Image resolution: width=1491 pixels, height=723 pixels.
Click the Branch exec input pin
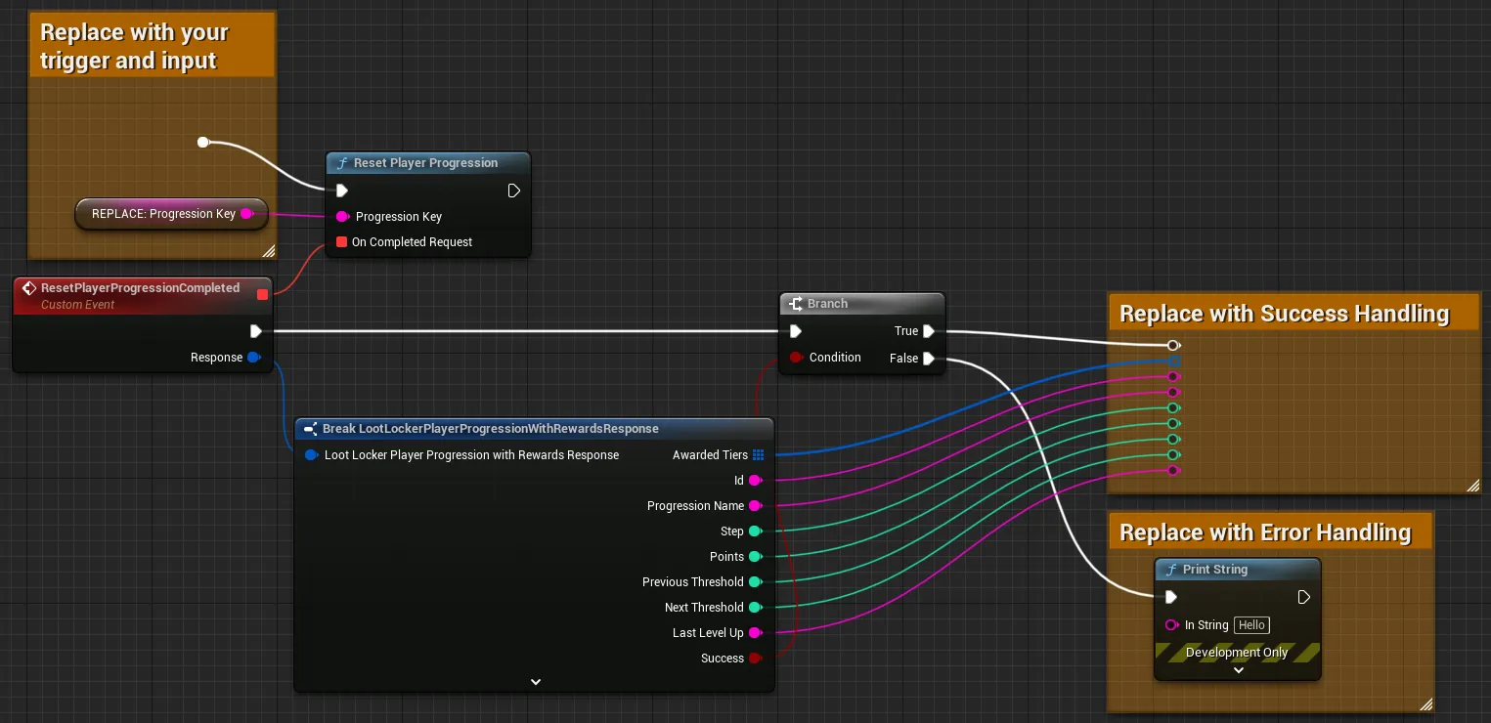[x=796, y=331]
